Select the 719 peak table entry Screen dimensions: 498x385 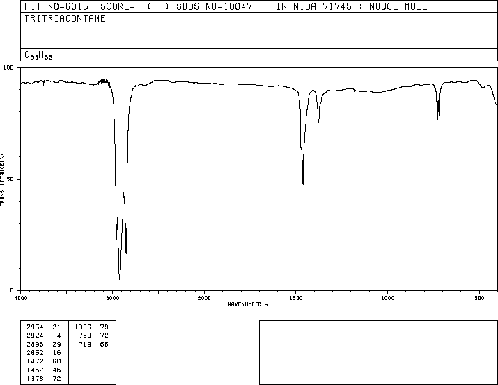click(x=93, y=344)
